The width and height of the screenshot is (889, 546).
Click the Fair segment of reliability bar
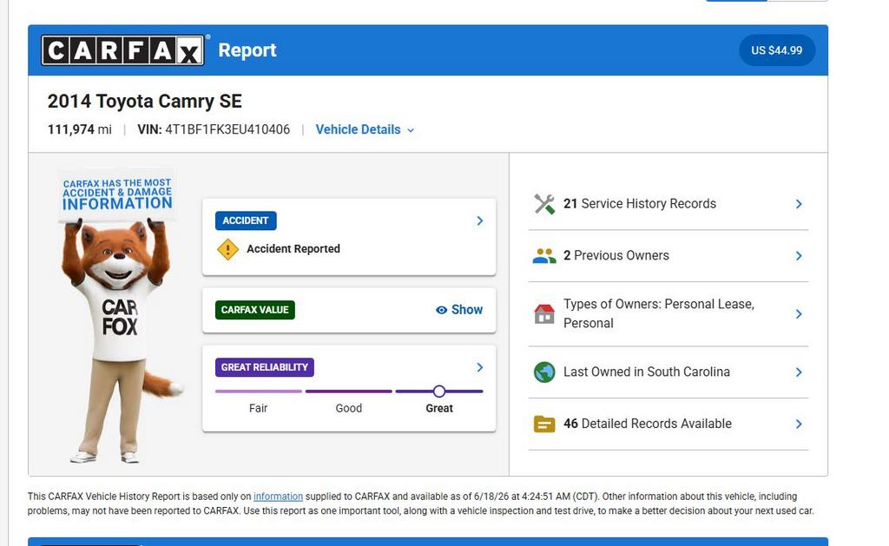pos(259,391)
